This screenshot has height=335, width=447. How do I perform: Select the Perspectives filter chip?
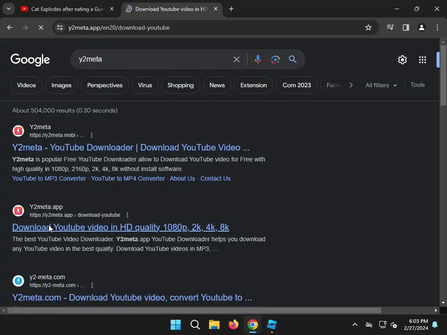click(105, 85)
